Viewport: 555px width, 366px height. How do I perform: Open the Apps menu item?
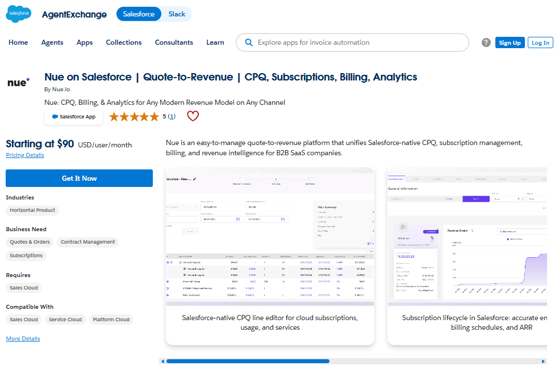(85, 42)
